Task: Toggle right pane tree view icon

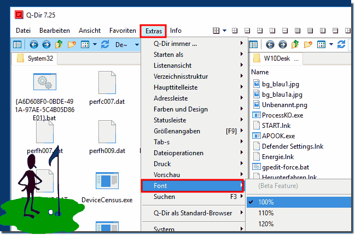Action: (254, 44)
